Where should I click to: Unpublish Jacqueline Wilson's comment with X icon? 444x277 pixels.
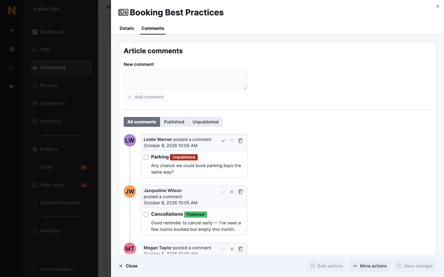[x=232, y=192]
